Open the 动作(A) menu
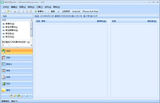The width and height of the screenshot is (160, 103). [x=48, y=7]
